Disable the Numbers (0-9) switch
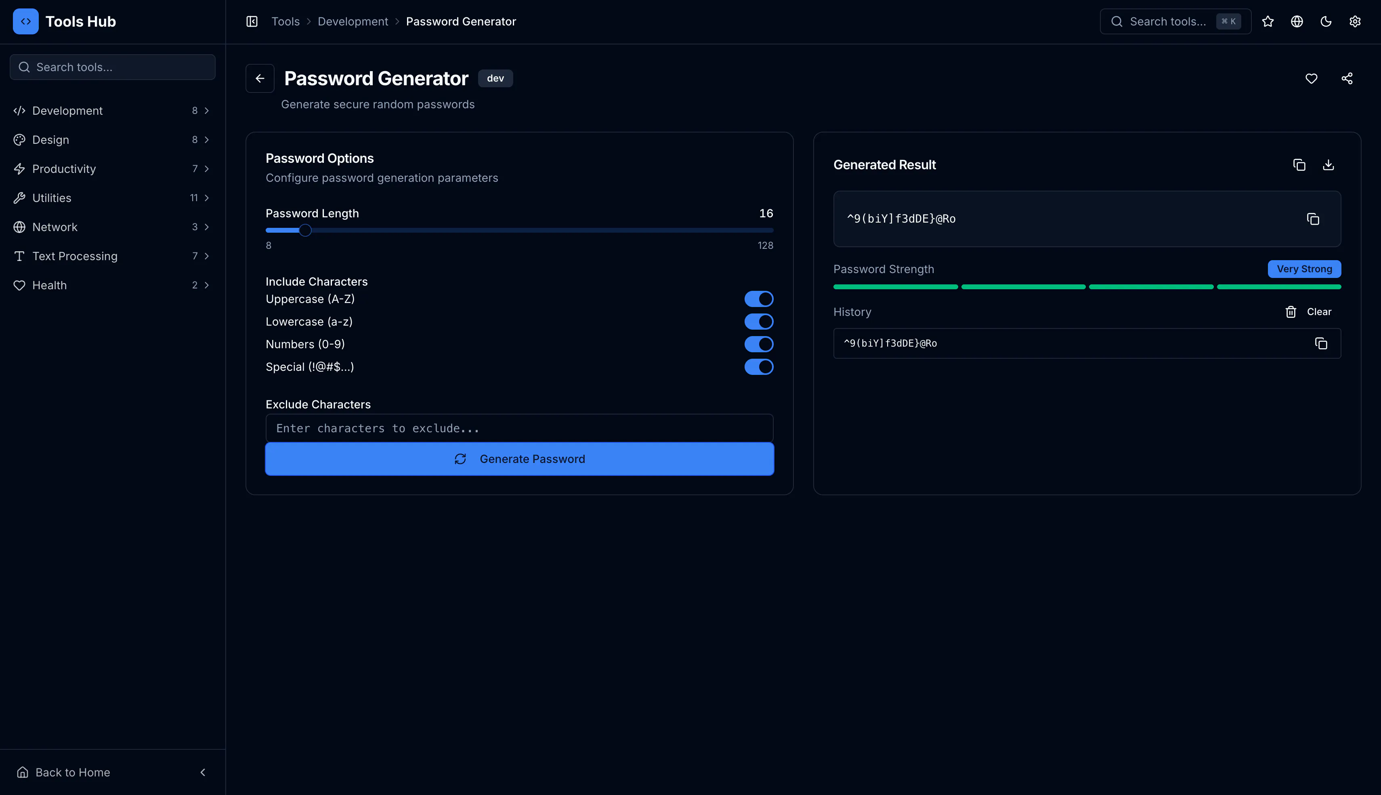The width and height of the screenshot is (1381, 795). [x=758, y=345]
